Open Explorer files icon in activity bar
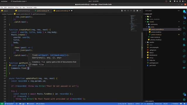This screenshot has width=187, height=105. click(184, 12)
